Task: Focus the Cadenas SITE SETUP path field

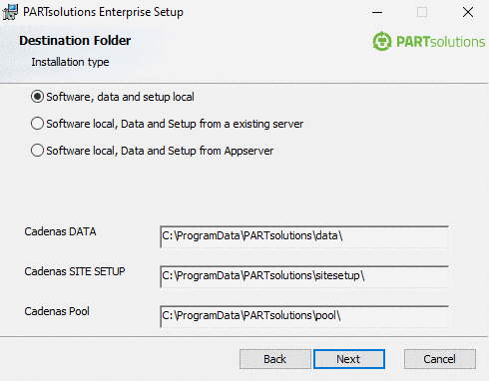Action: click(304, 276)
